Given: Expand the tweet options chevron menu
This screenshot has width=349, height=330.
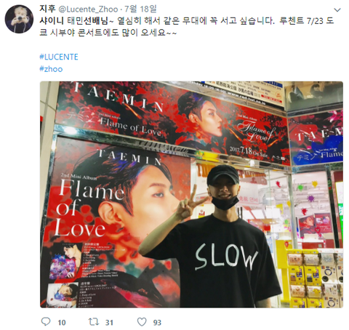Looking at the screenshot, I should (337, 10).
